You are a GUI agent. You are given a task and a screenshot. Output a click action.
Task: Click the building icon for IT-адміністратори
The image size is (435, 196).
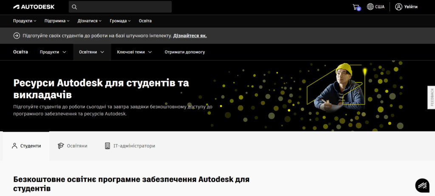click(x=107, y=146)
